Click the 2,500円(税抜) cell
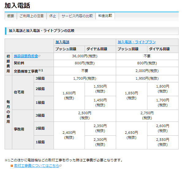This screenshot has width=182, height=169. click(85, 115)
